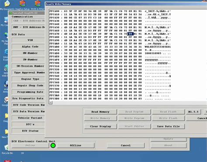This screenshot has height=162, width=207.
Task: Click the Repair Shop Code button
Action: pyautogui.click(x=28, y=85)
